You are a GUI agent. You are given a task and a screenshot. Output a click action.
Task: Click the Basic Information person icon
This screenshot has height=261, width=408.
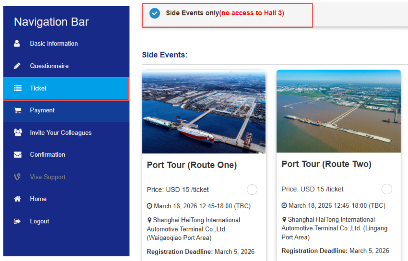click(17, 43)
